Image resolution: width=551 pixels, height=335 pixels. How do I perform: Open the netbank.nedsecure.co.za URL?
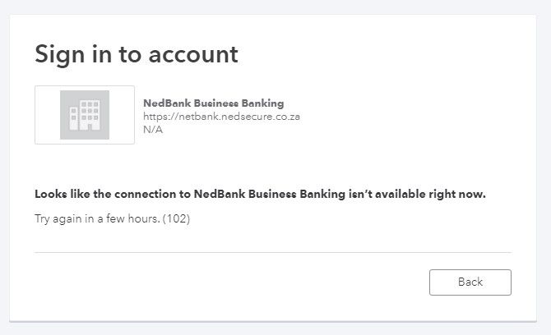click(x=221, y=117)
